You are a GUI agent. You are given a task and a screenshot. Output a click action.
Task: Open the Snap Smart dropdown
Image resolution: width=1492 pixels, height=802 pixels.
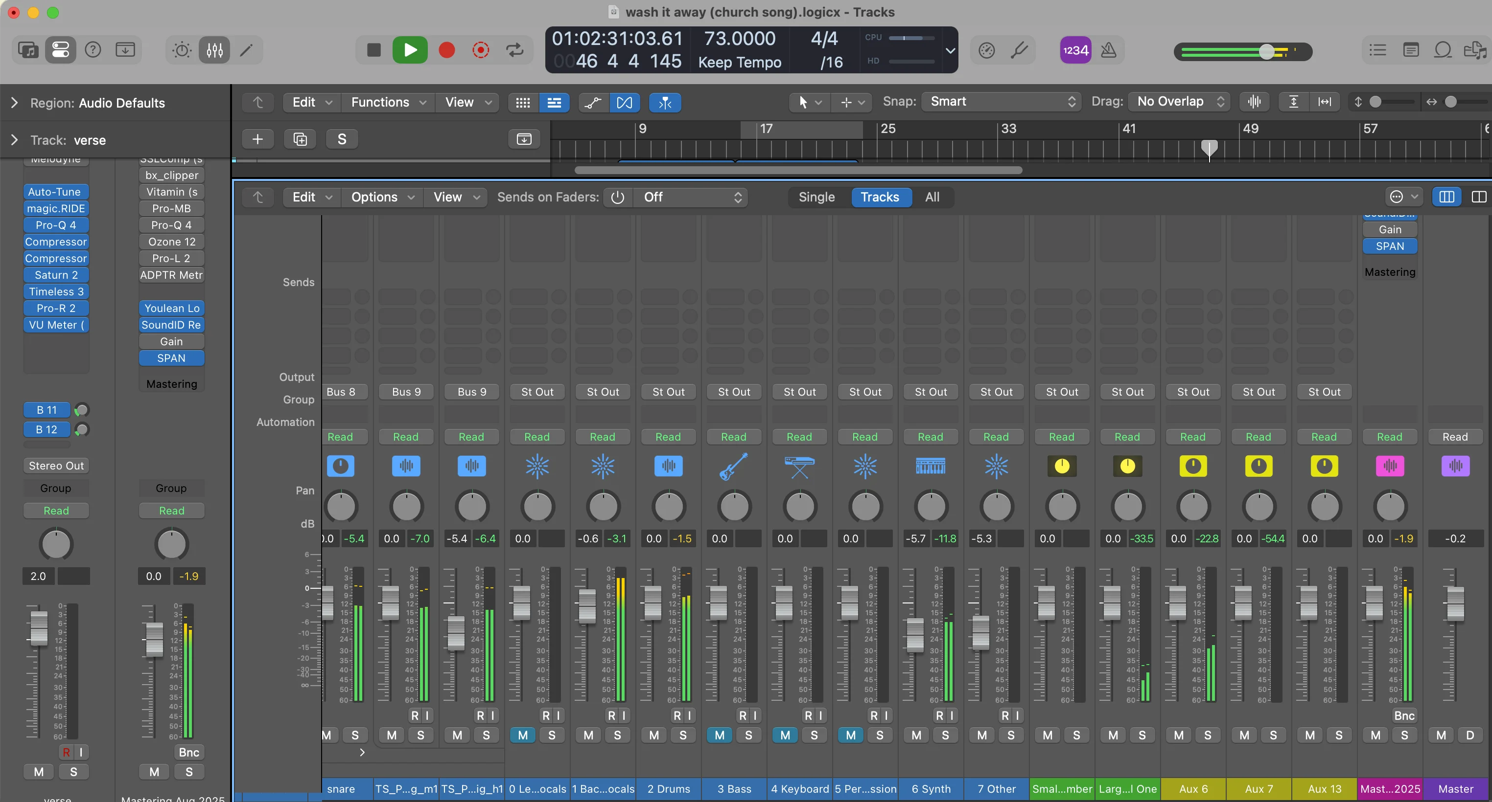coord(1000,101)
